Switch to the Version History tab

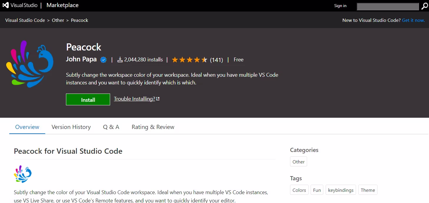(x=71, y=127)
